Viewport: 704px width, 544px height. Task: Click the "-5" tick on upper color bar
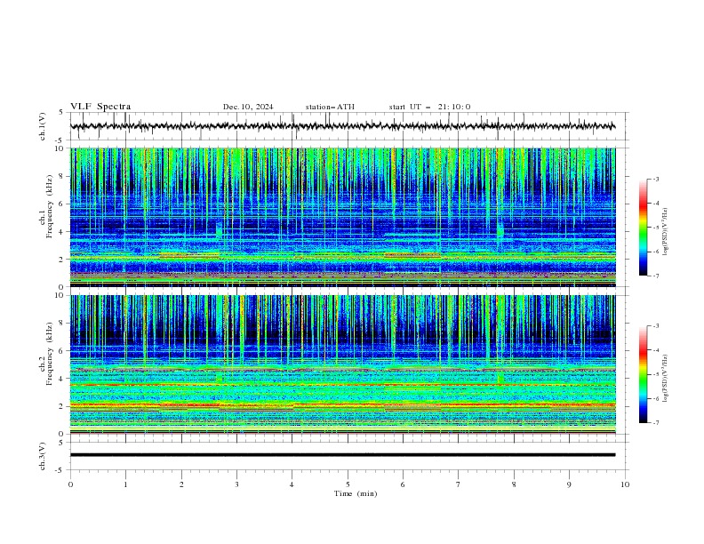[655, 228]
